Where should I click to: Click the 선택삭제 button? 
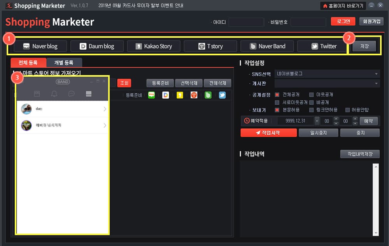pyautogui.click(x=189, y=83)
